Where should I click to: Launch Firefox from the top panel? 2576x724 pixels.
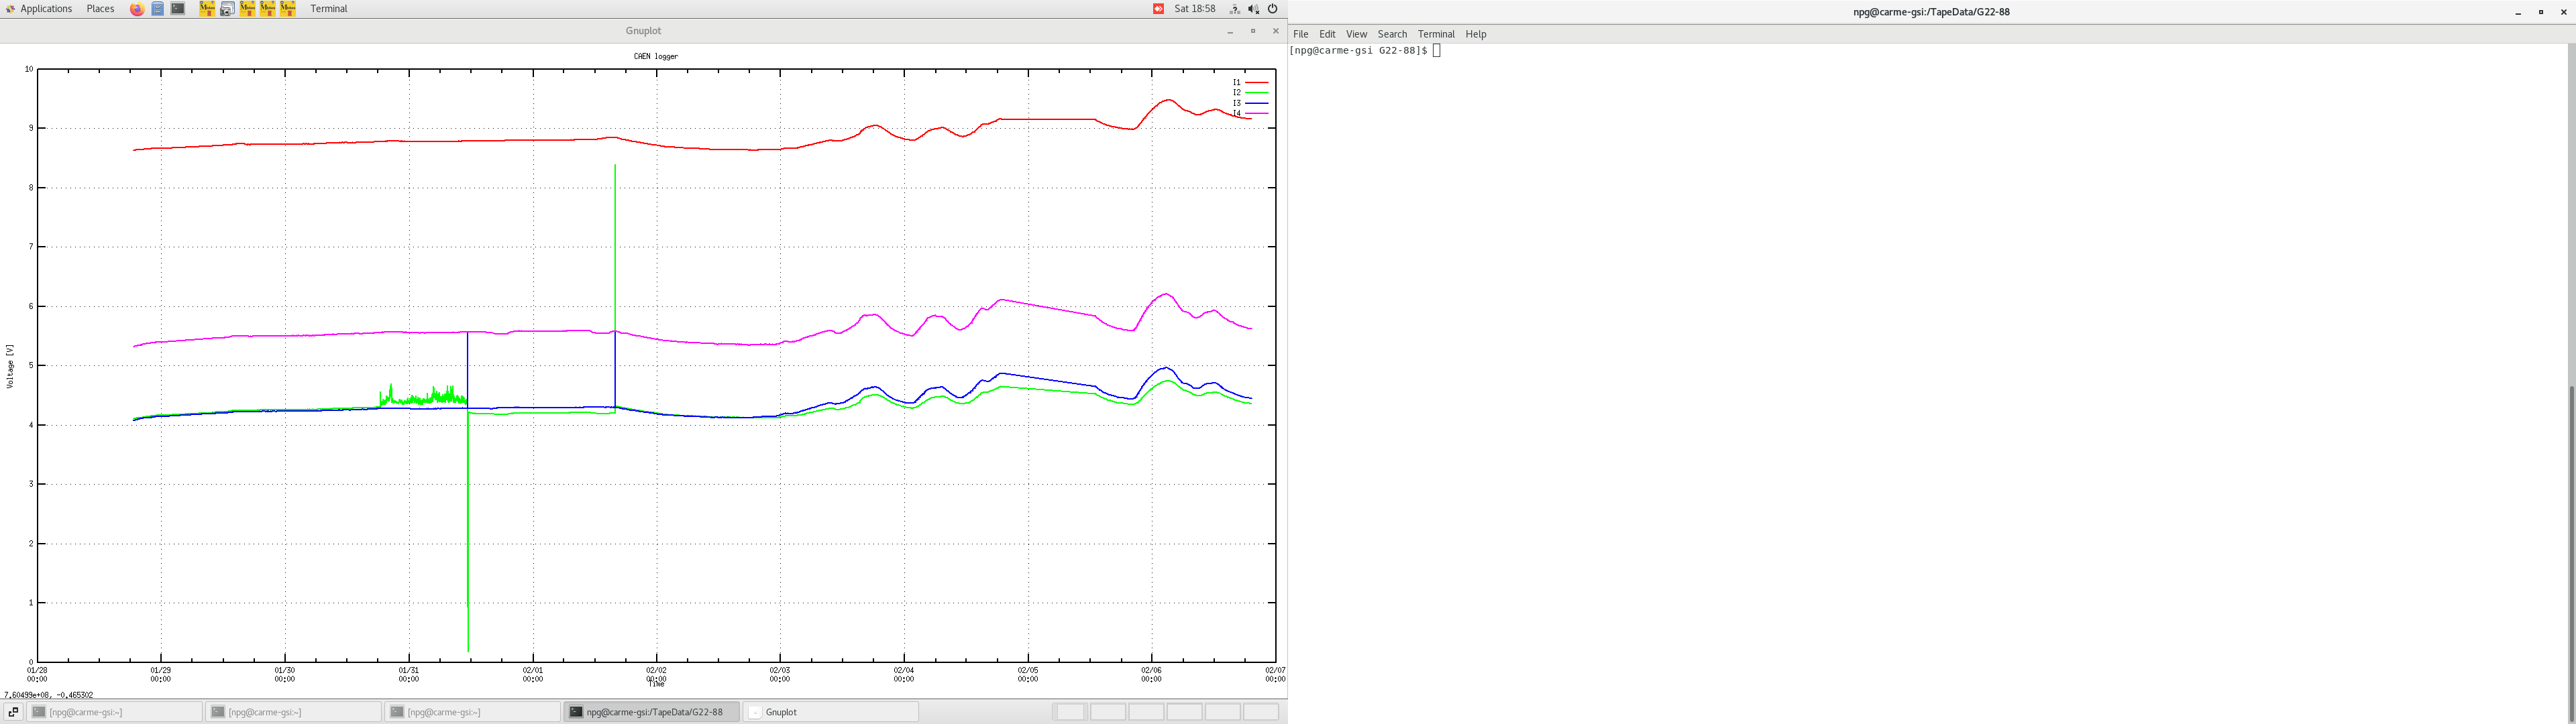tap(137, 9)
